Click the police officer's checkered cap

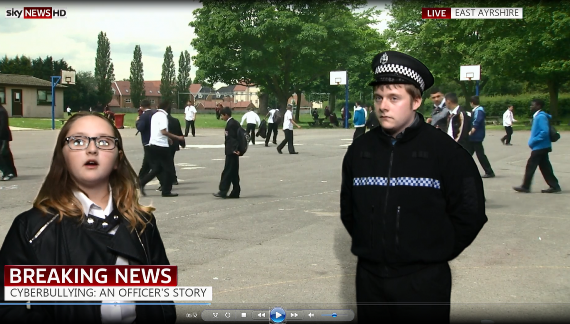pyautogui.click(x=400, y=70)
